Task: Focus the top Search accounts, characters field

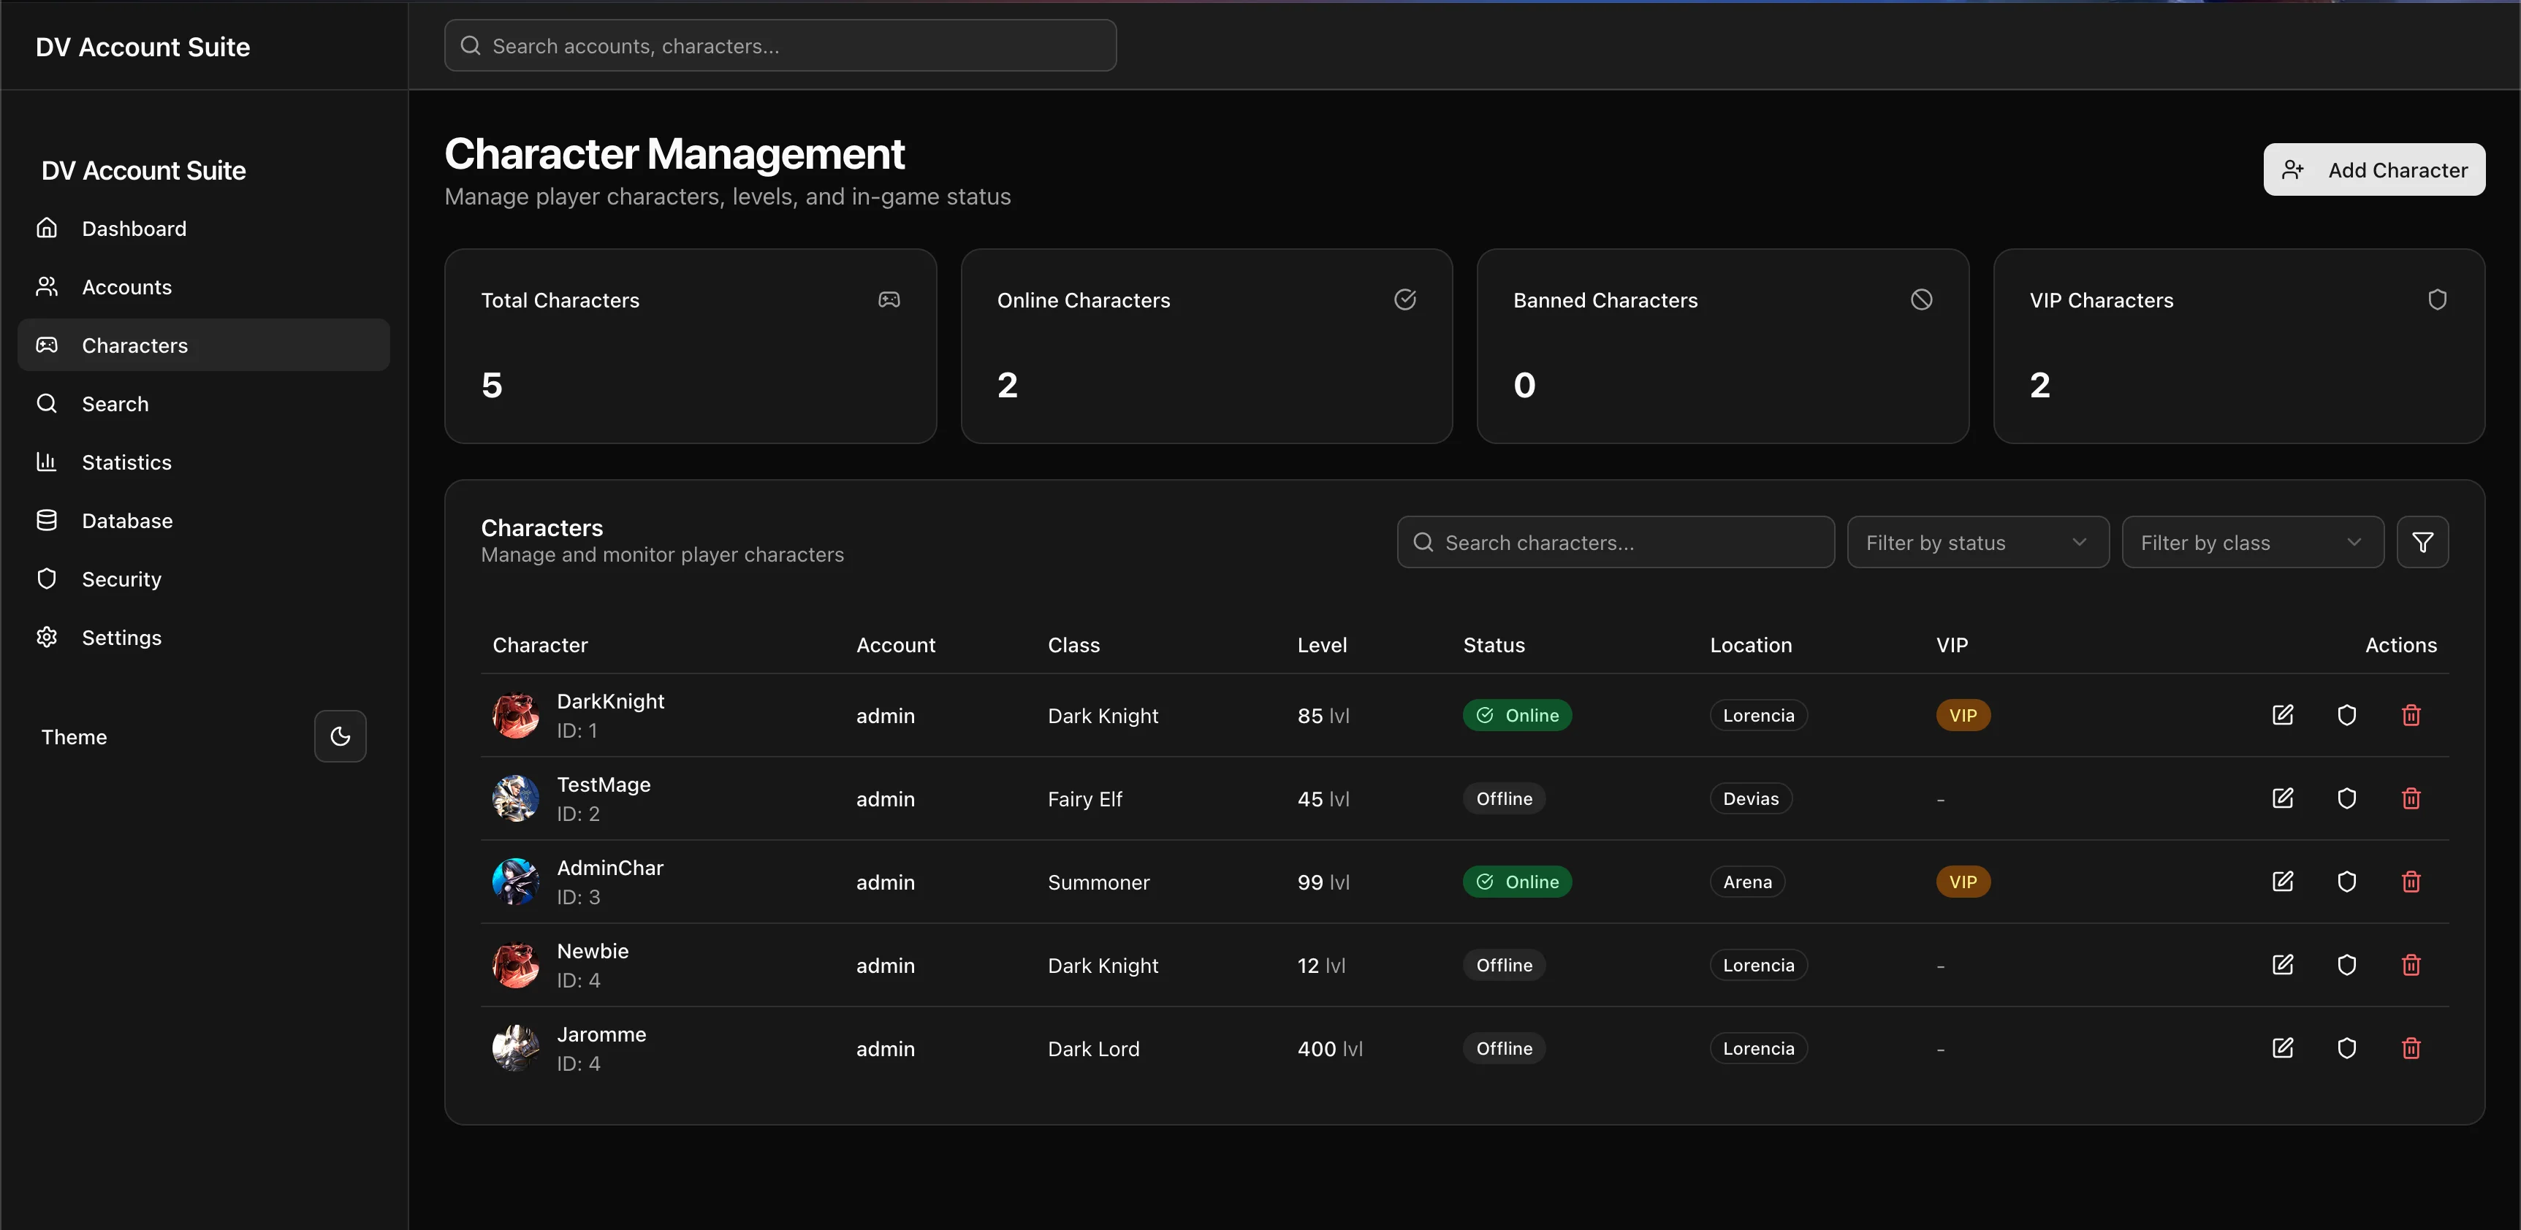Action: 780,45
